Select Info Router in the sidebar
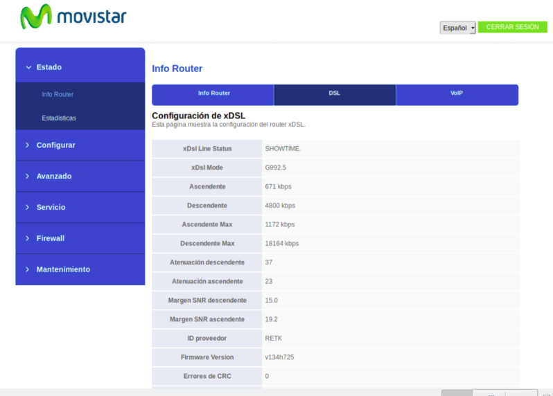553x396 pixels. tap(58, 94)
